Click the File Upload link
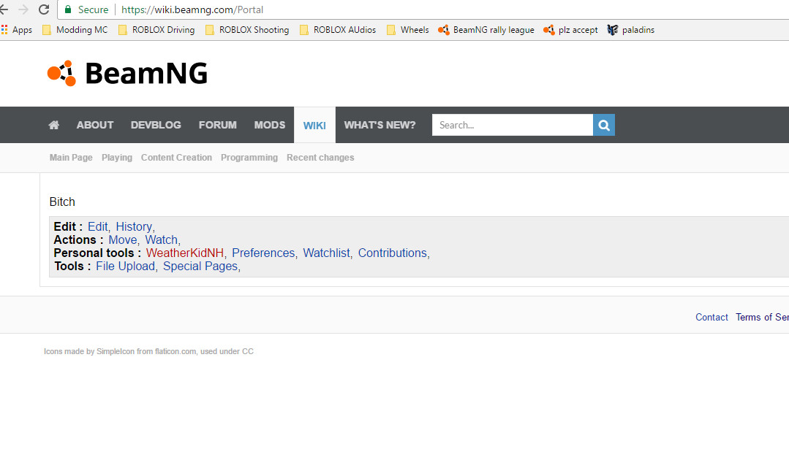 125,267
